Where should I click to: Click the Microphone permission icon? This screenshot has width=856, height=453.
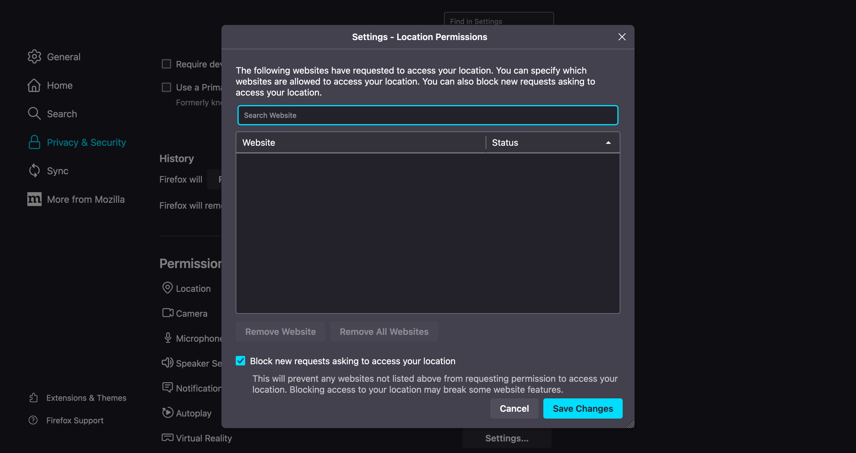click(x=167, y=338)
